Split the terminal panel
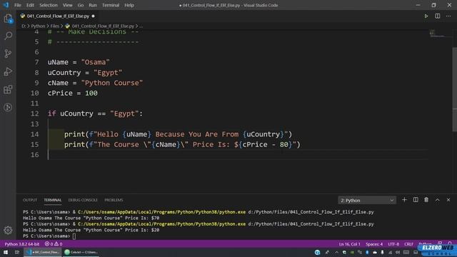 (416, 200)
